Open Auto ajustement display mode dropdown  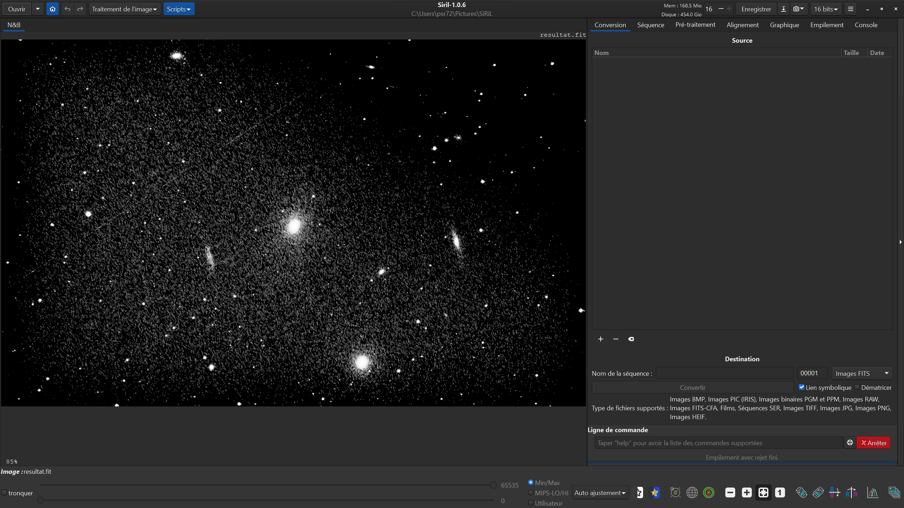(x=600, y=492)
